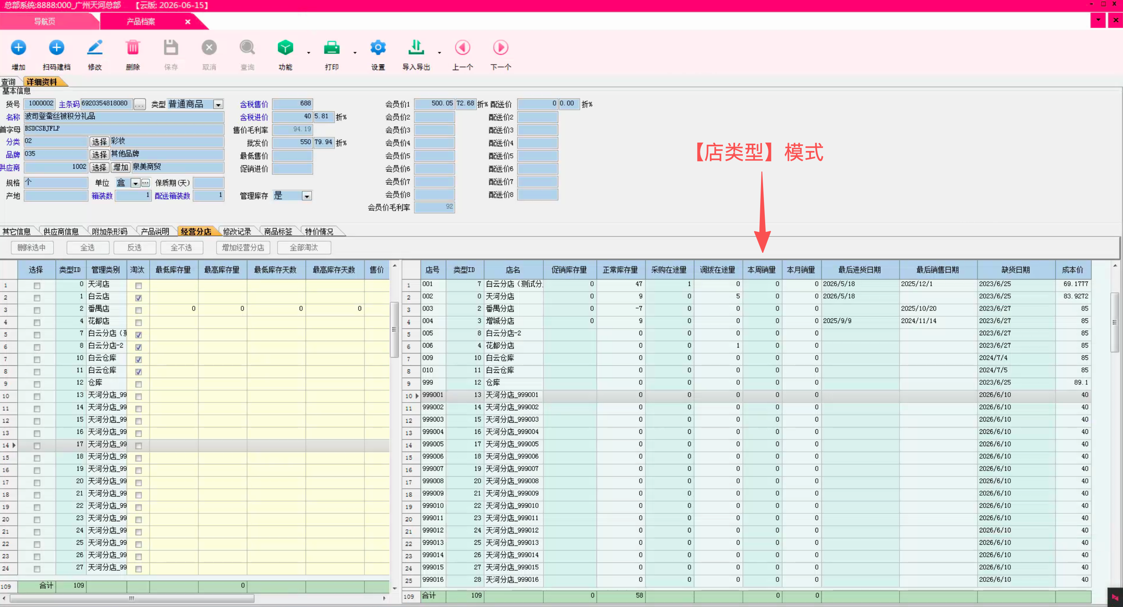Screen dimensions: 1123x607
Task: Go to next record with 下一个
Action: (500, 47)
